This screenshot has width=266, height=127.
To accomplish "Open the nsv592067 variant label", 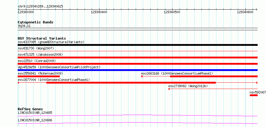I will tap(258, 92).
